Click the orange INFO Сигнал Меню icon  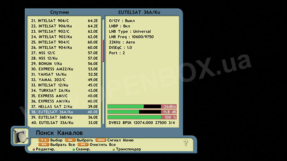point(101,140)
